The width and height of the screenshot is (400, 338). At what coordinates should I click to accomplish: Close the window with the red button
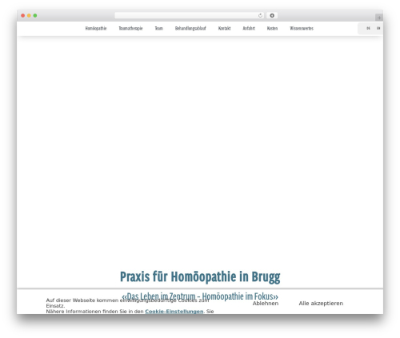coord(23,16)
